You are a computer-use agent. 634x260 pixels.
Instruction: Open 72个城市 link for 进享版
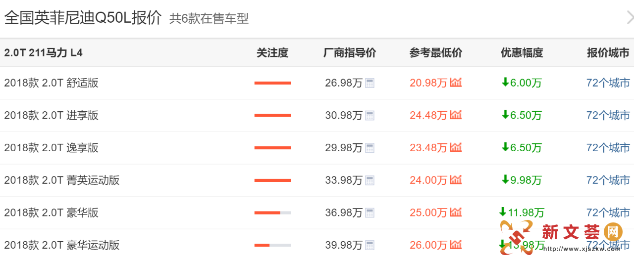[608, 116]
